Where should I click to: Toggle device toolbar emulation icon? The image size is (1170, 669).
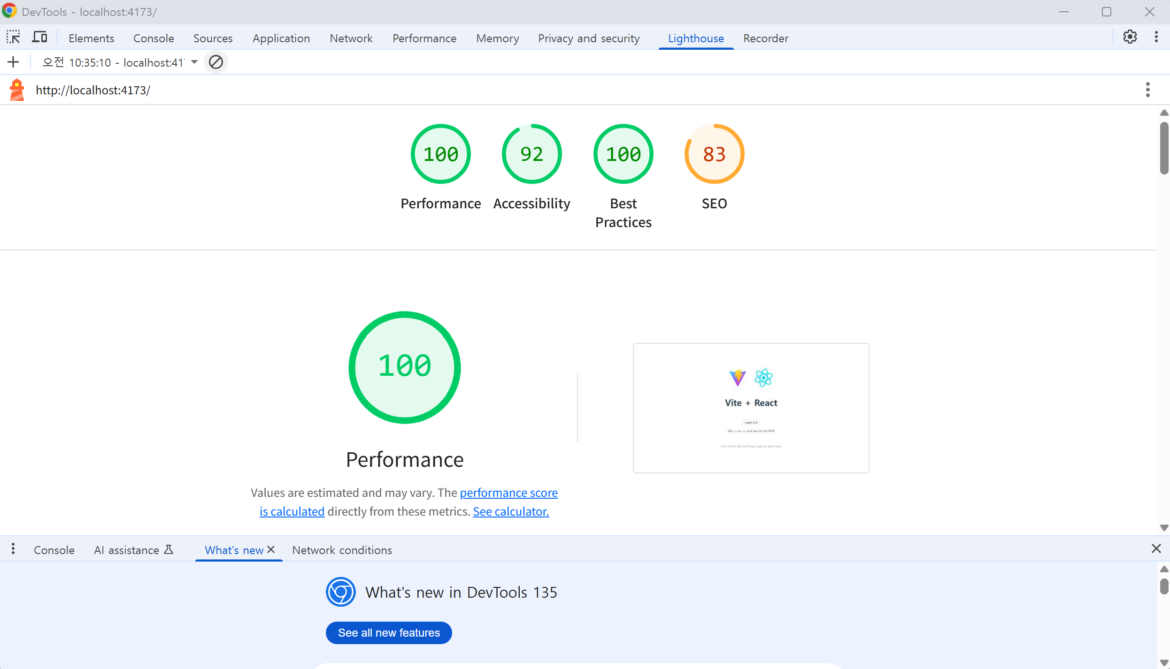point(39,38)
